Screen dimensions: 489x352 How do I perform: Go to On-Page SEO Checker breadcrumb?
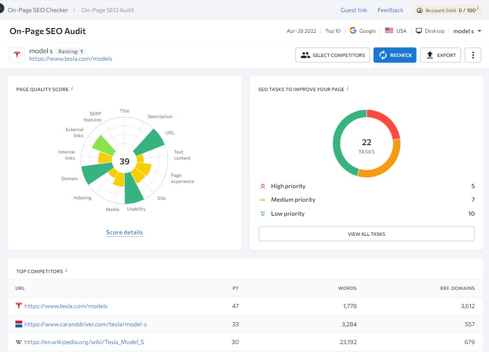(x=38, y=10)
